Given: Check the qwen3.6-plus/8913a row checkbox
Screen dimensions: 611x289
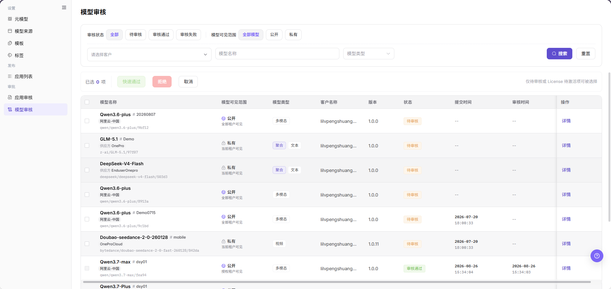Looking at the screenshot, I should tap(87, 195).
